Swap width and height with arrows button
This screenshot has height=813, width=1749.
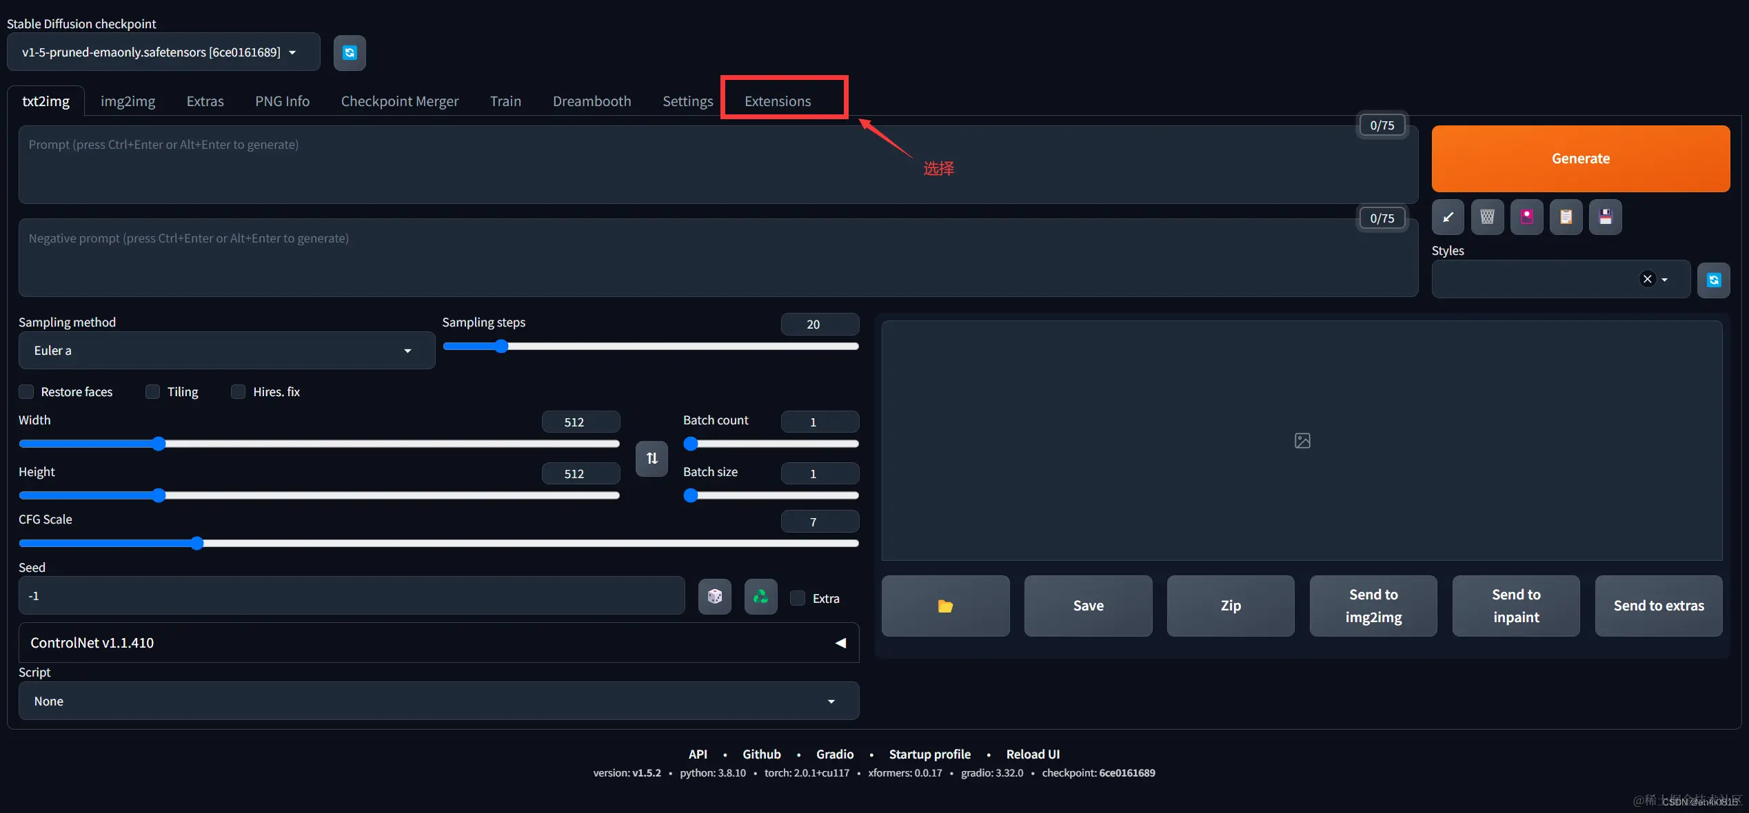pyautogui.click(x=651, y=458)
